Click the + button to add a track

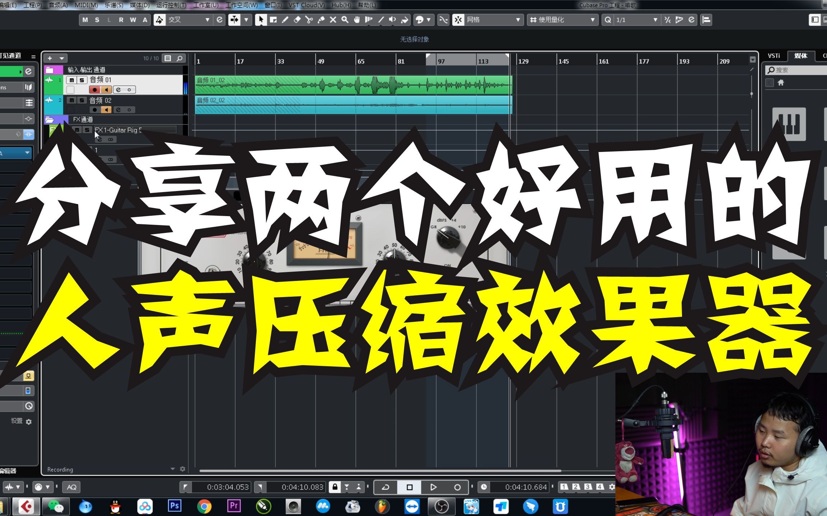pyautogui.click(x=50, y=58)
